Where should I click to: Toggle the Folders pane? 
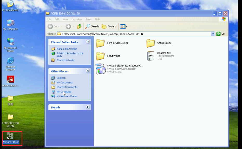pyautogui.click(x=109, y=26)
